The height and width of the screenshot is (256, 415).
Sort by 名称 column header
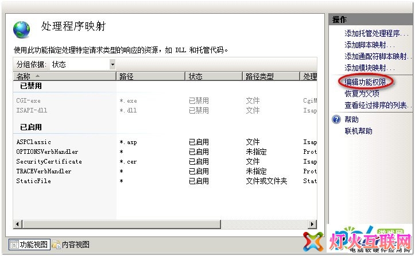click(x=65, y=76)
